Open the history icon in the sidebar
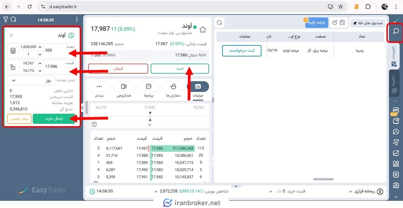The height and width of the screenshot is (208, 403). click(x=396, y=132)
